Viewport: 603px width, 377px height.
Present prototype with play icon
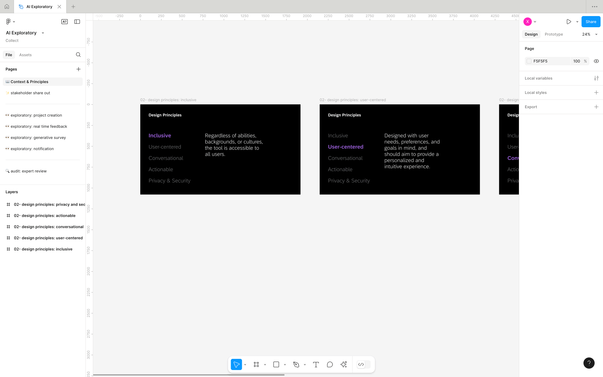pos(569,22)
